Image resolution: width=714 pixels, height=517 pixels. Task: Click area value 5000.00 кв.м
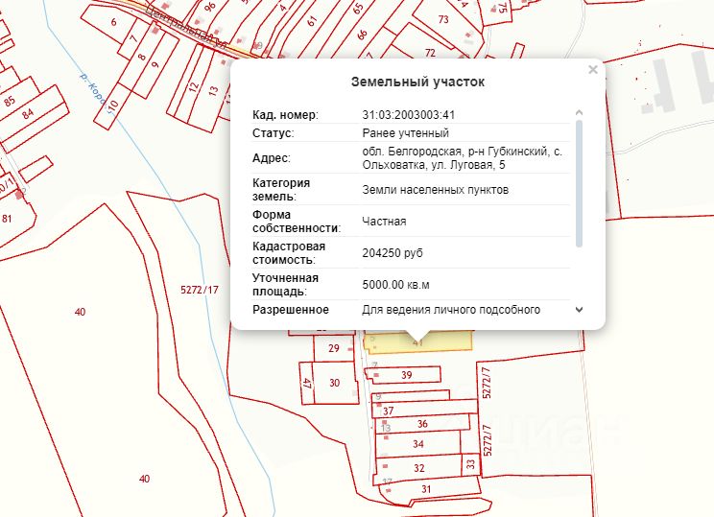point(395,285)
